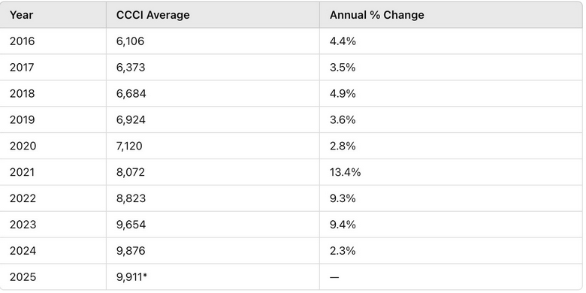Image resolution: width=586 pixels, height=293 pixels.
Task: Click the Annual % Change column header
Action: 376,15
